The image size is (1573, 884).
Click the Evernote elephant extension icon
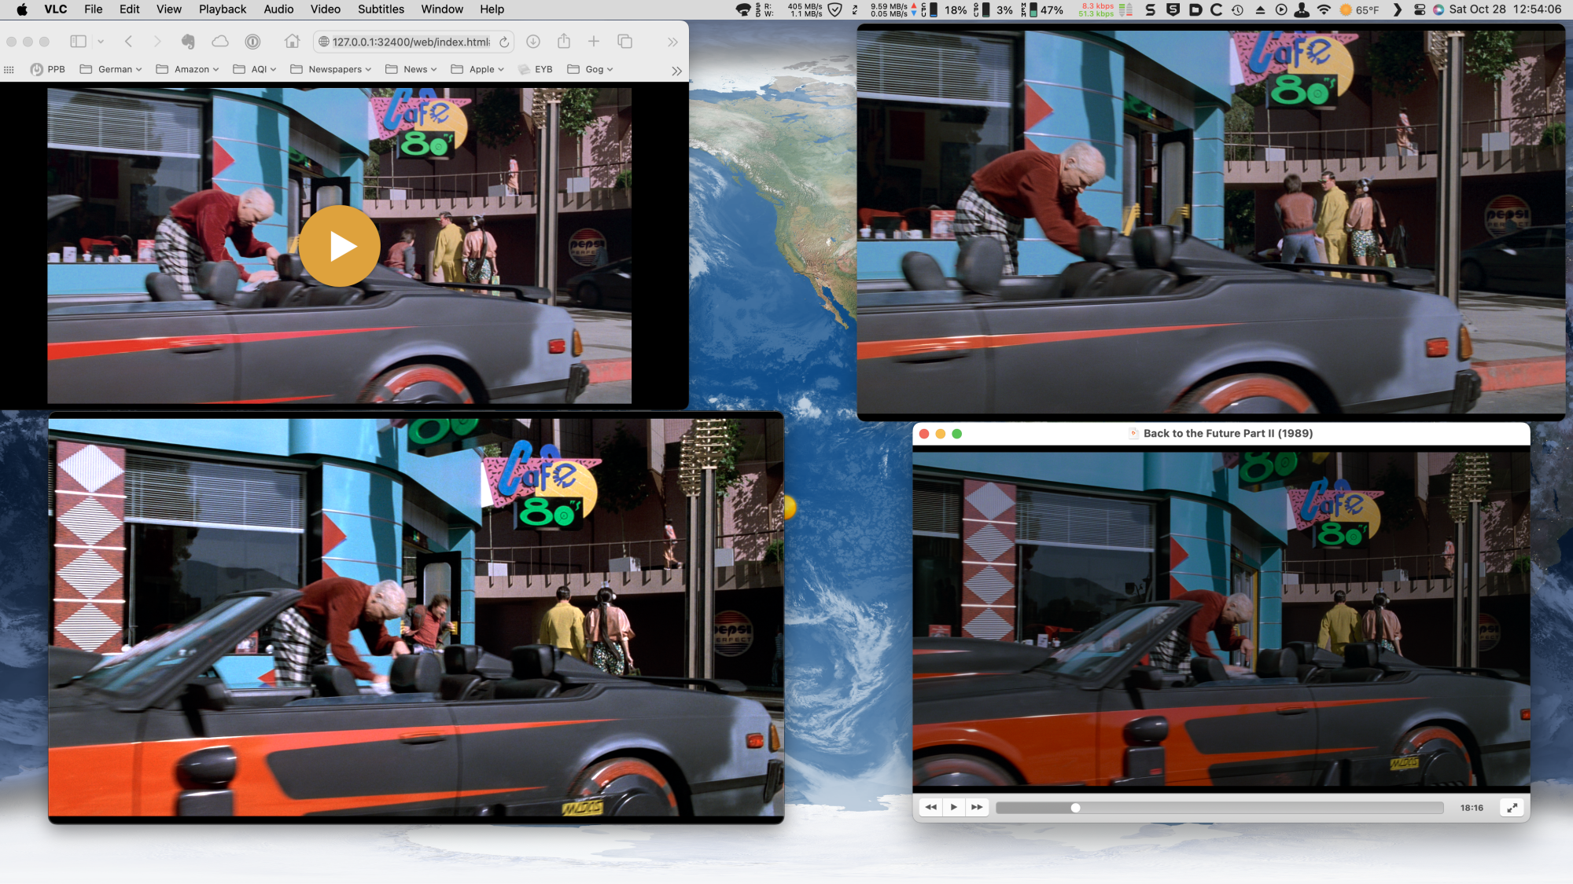click(x=187, y=42)
